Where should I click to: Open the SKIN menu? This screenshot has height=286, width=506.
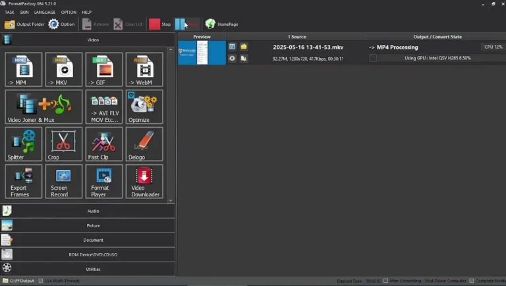pos(24,13)
